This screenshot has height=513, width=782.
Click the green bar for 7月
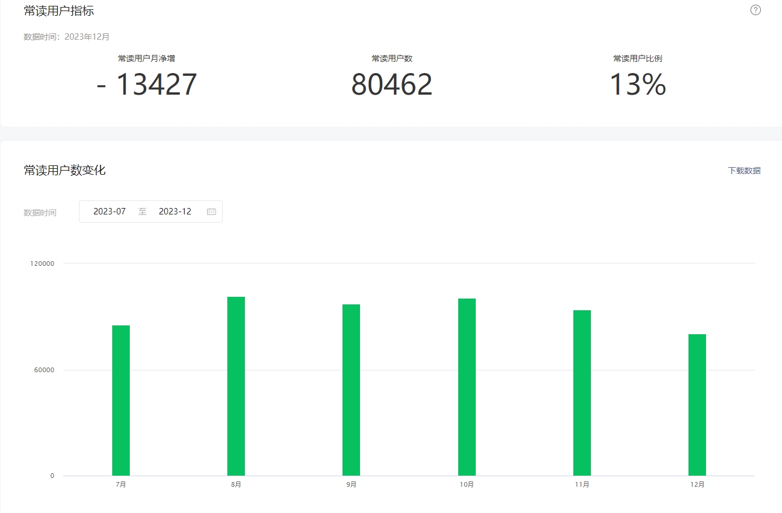[x=121, y=400]
